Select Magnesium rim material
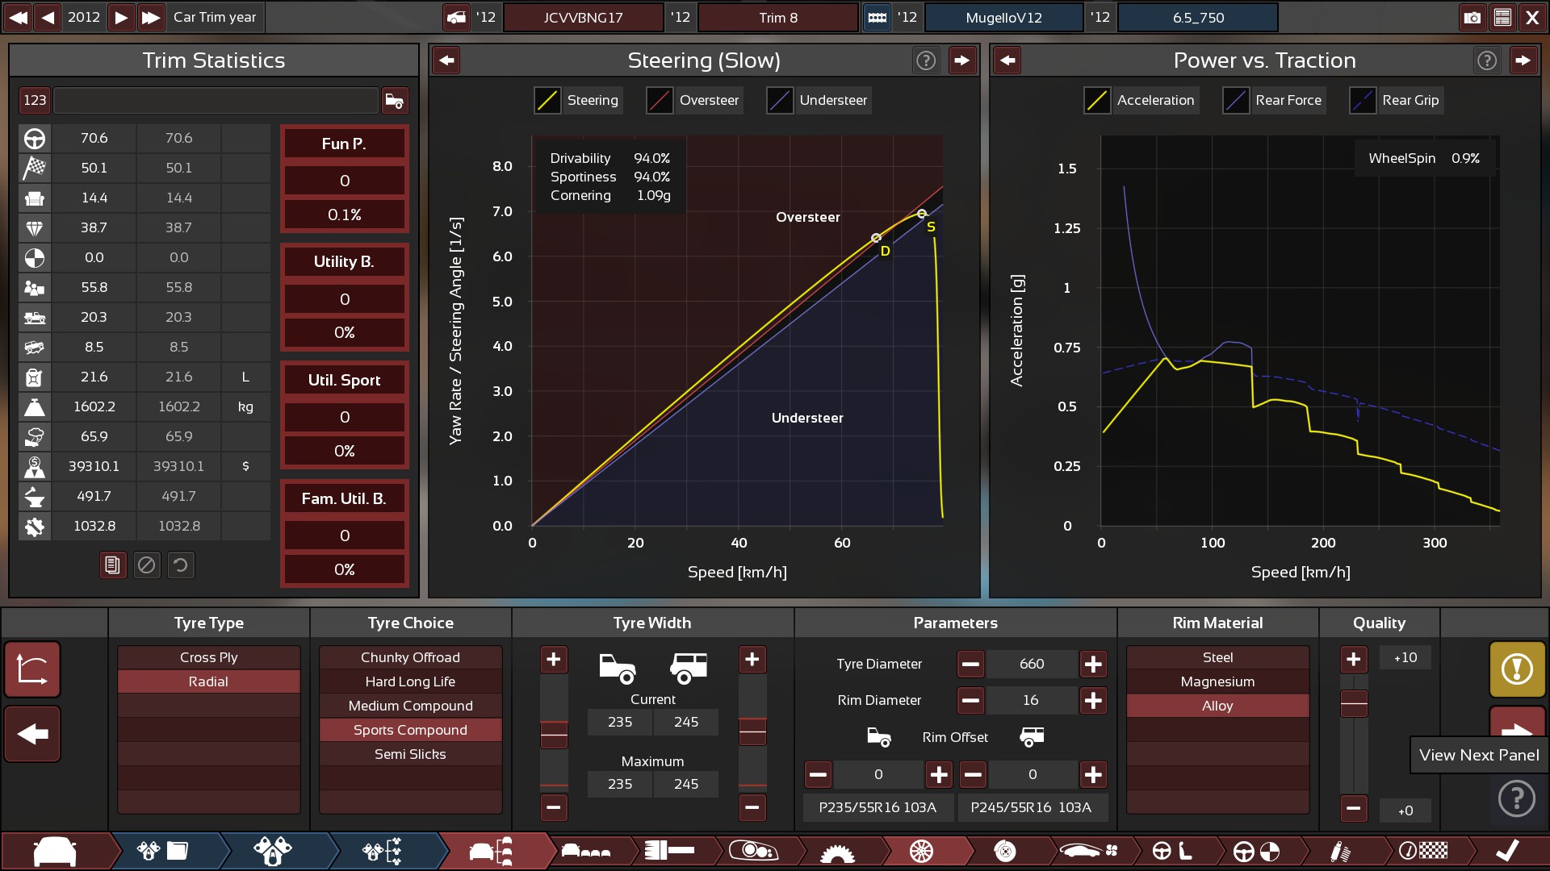 coord(1217,681)
